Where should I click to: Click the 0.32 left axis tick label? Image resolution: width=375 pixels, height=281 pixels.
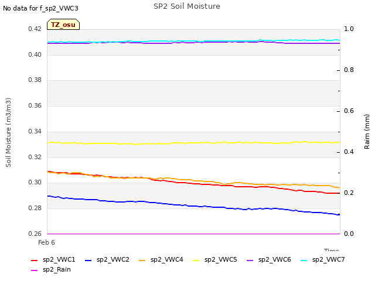35,157
